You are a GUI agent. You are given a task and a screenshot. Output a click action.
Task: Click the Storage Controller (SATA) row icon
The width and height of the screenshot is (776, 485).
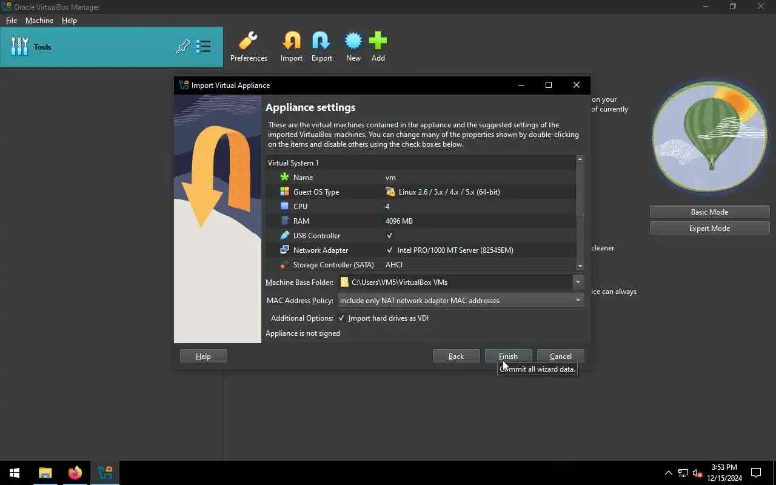pyautogui.click(x=284, y=264)
